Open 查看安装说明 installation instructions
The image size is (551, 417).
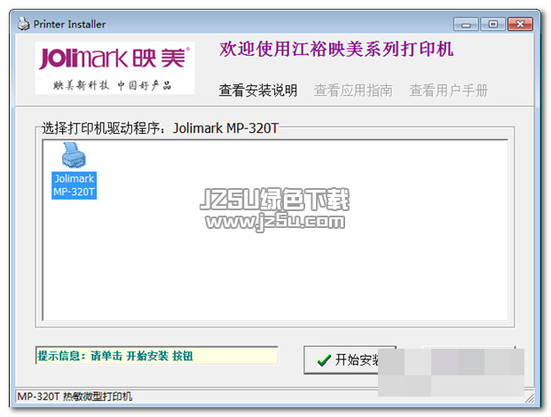258,90
